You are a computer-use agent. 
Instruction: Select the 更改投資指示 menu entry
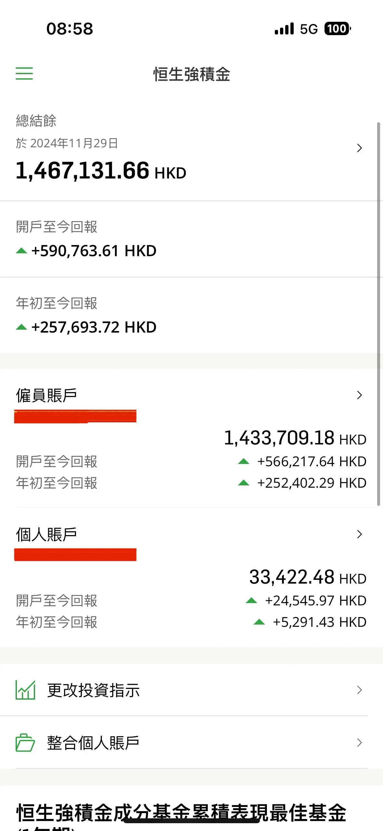pyautogui.click(x=191, y=690)
